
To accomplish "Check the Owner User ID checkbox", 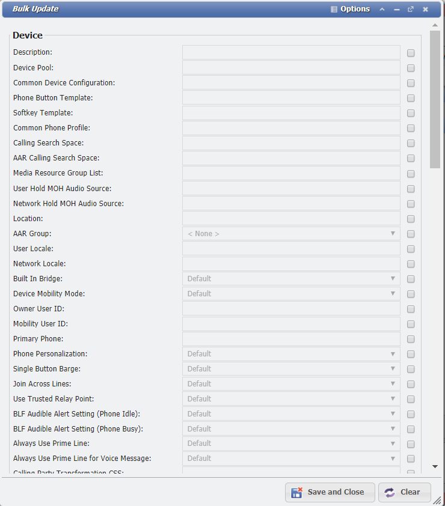I will tap(411, 309).
